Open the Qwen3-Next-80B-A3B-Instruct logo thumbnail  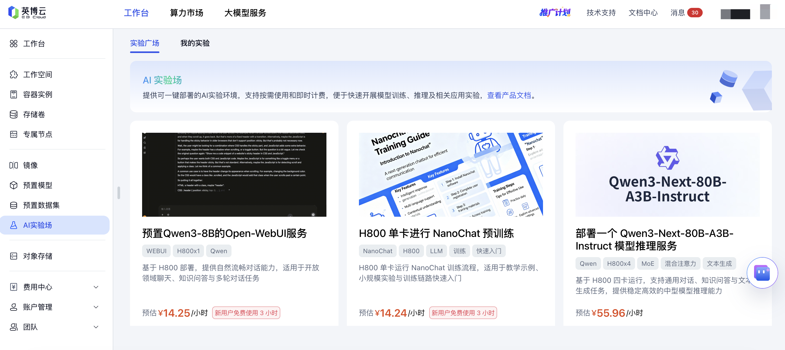pos(667,175)
